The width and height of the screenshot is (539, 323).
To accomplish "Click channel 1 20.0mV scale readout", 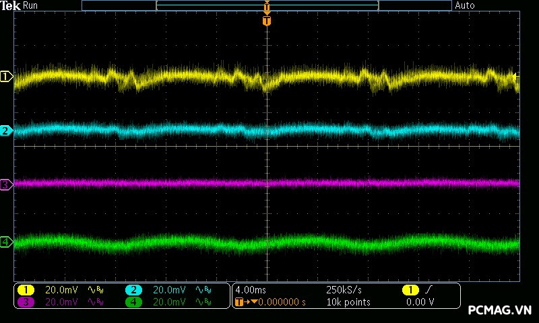I will [x=61, y=289].
